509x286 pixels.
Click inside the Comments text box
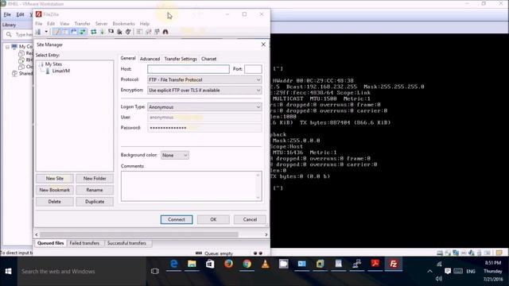click(192, 186)
